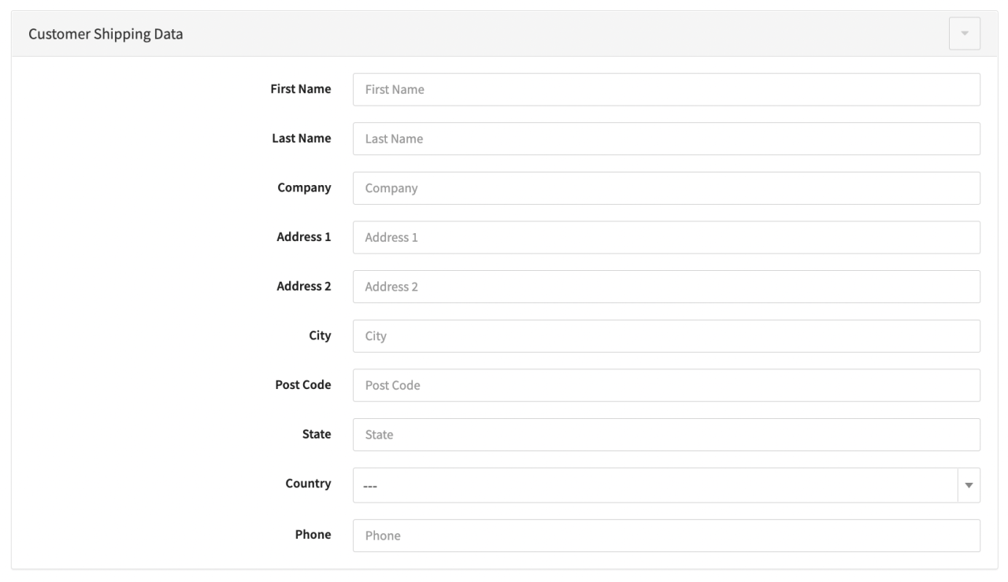Focus the First Name input field

click(x=666, y=90)
